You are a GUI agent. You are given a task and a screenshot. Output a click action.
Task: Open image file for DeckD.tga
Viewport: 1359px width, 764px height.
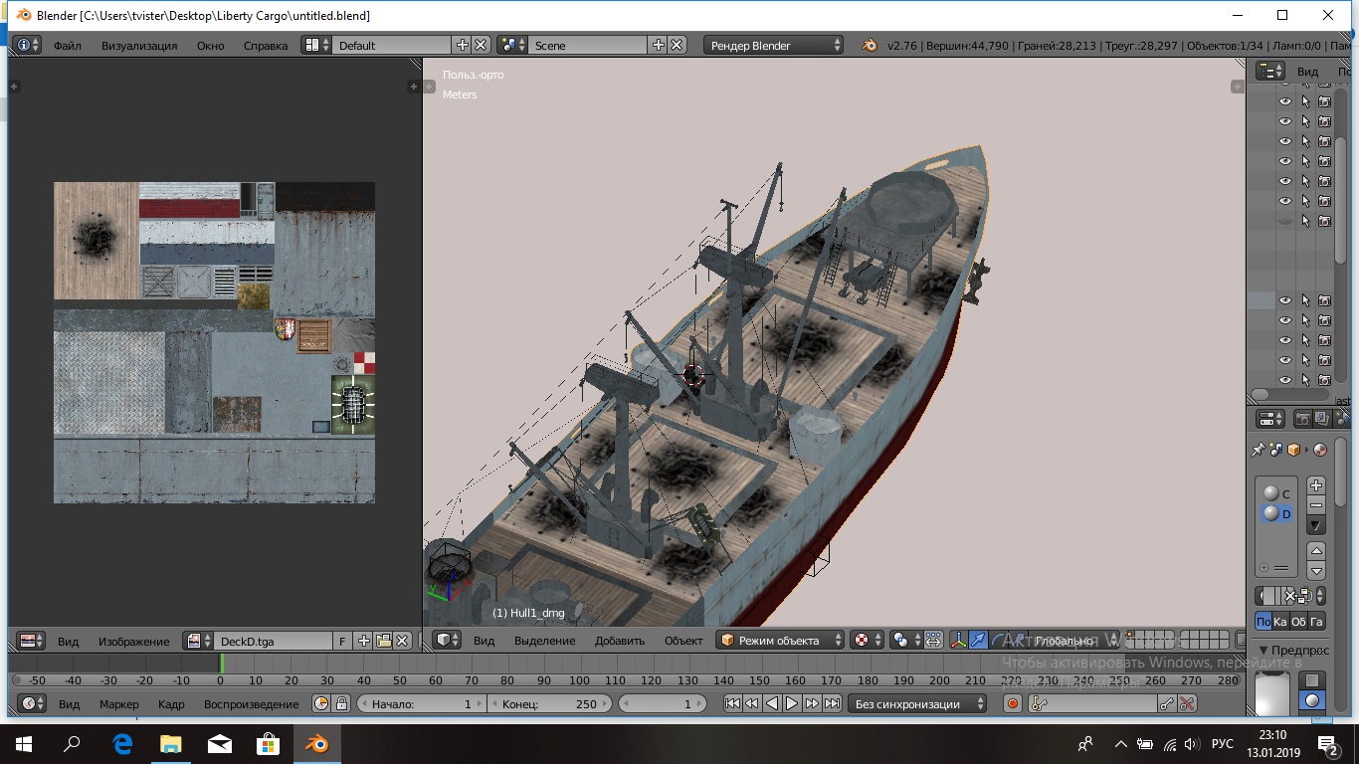[x=383, y=642]
